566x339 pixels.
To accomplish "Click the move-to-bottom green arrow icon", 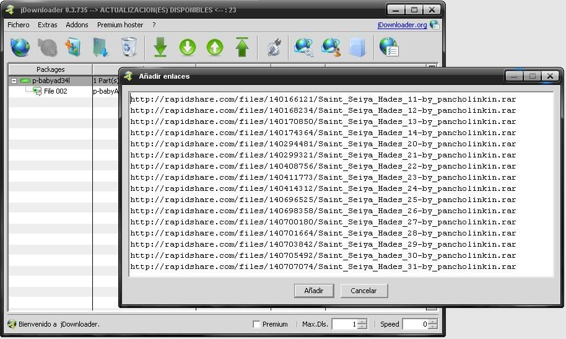I will tap(160, 47).
